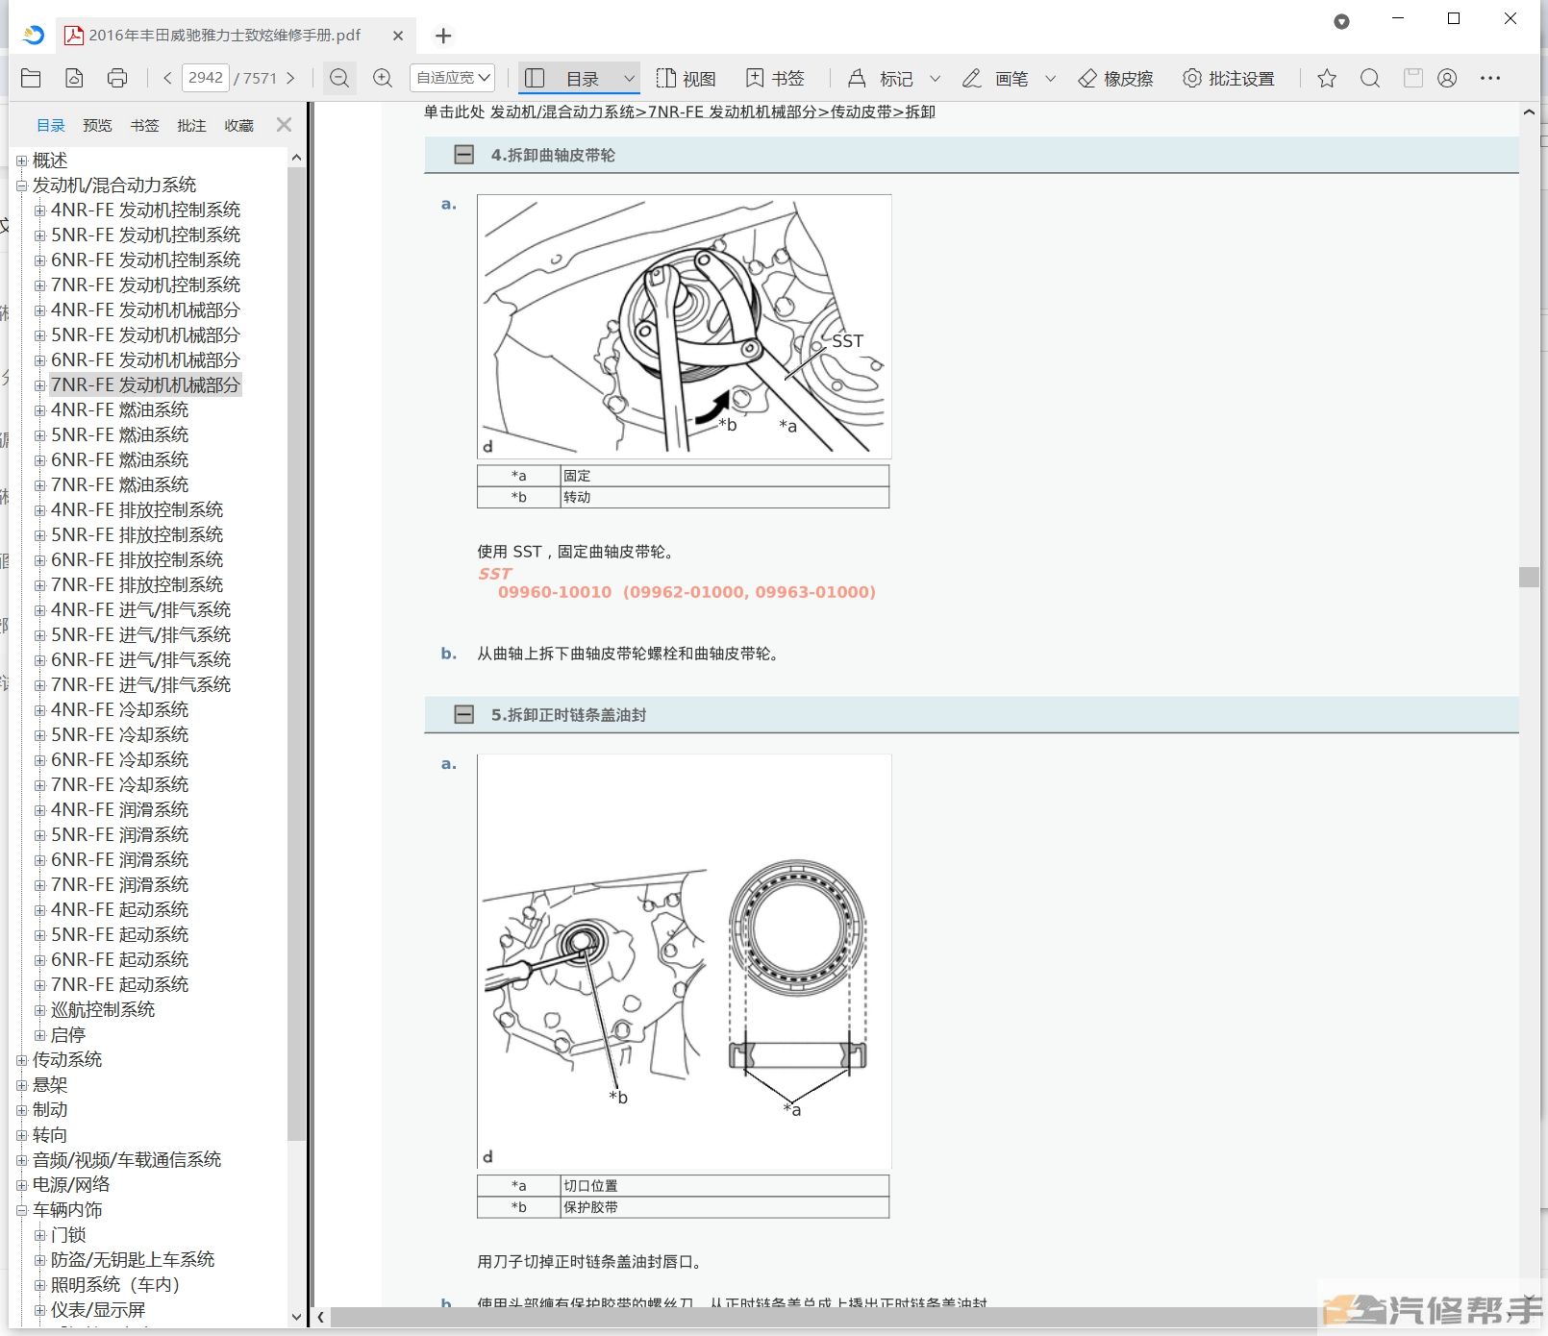Go to the previous page arrow
Screen dimensions: 1548x1336
(x=167, y=78)
